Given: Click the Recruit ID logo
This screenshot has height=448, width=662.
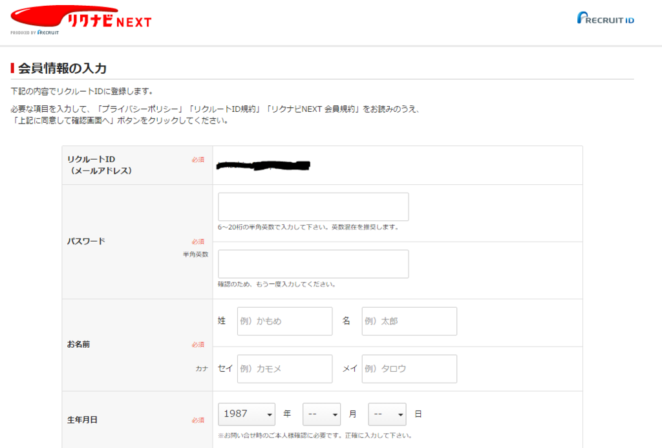Looking at the screenshot, I should click(x=605, y=17).
